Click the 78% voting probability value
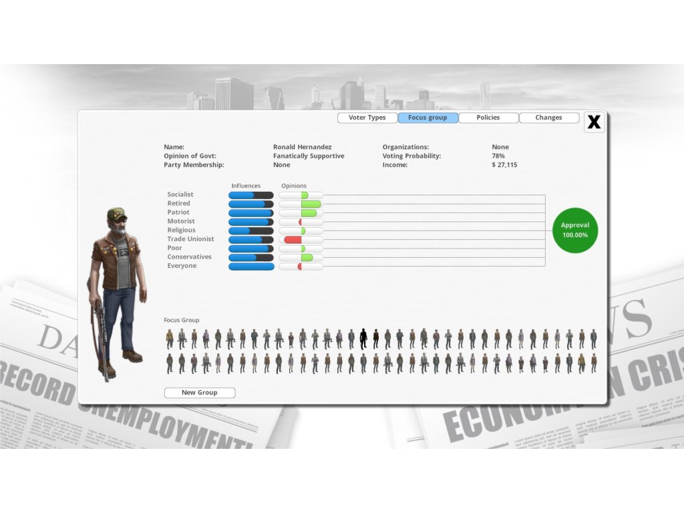The width and height of the screenshot is (684, 513). 498,156
